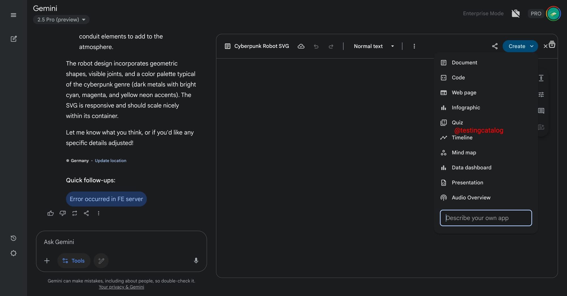567x296 pixels.
Task: Select Infographic in the Create menu
Action: click(x=486, y=108)
